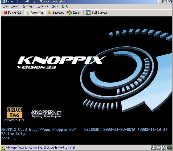Click the 'F2 for help.' text

14,134
